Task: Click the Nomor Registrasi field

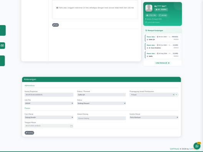Action: (x=49, y=94)
